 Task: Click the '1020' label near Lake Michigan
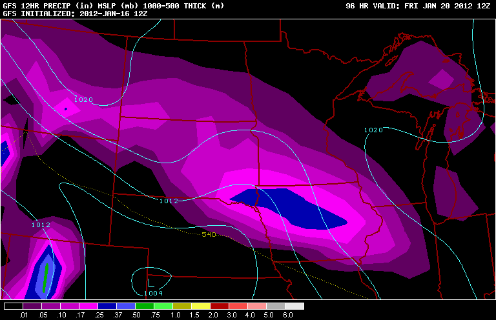coord(373,130)
